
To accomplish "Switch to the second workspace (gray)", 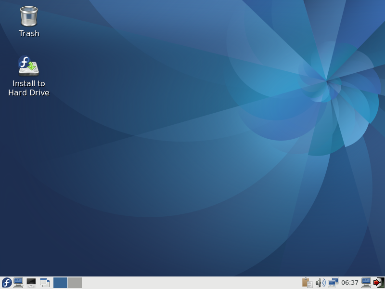I will click(x=75, y=283).
